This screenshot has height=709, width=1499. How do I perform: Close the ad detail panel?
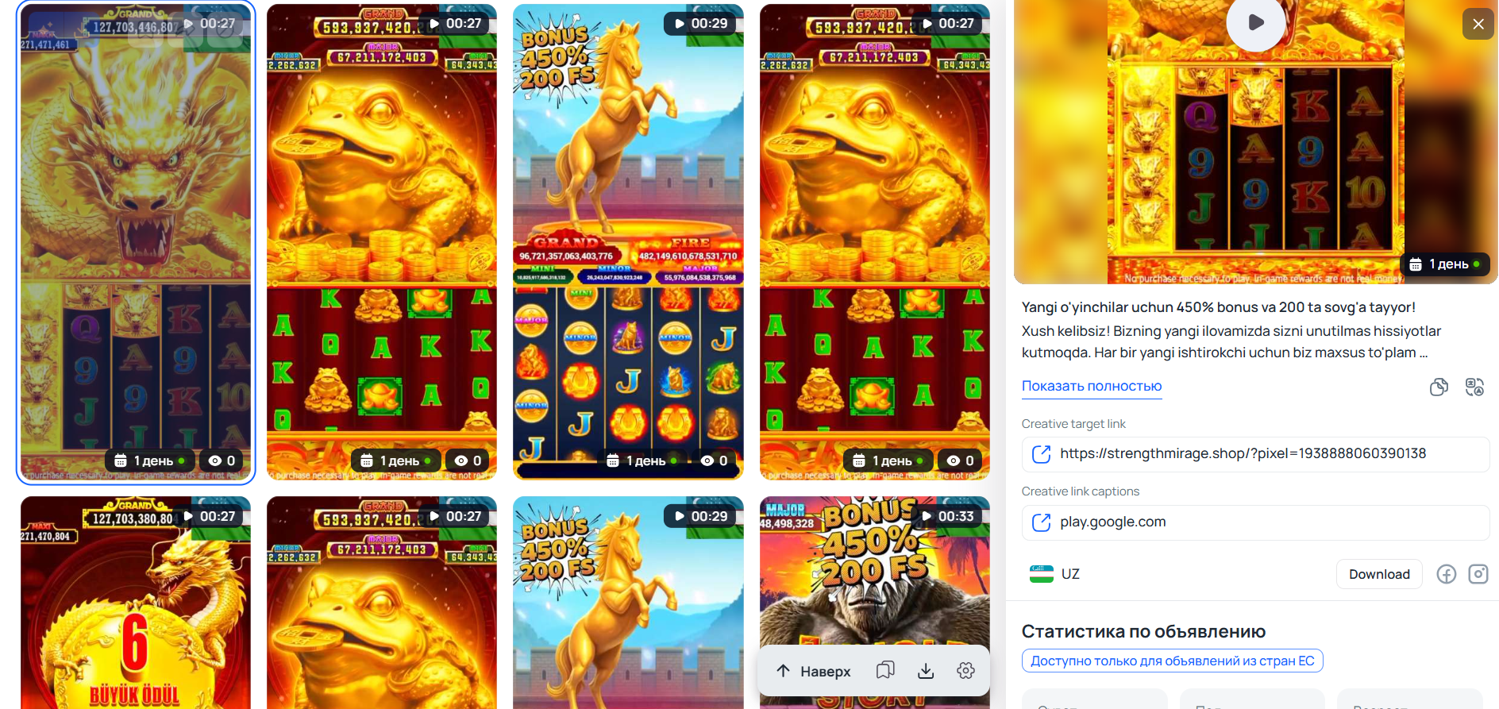[1478, 24]
